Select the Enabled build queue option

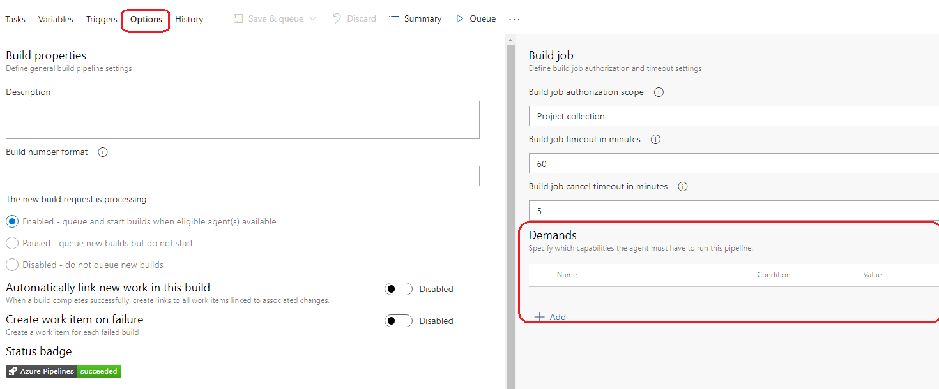[12, 222]
